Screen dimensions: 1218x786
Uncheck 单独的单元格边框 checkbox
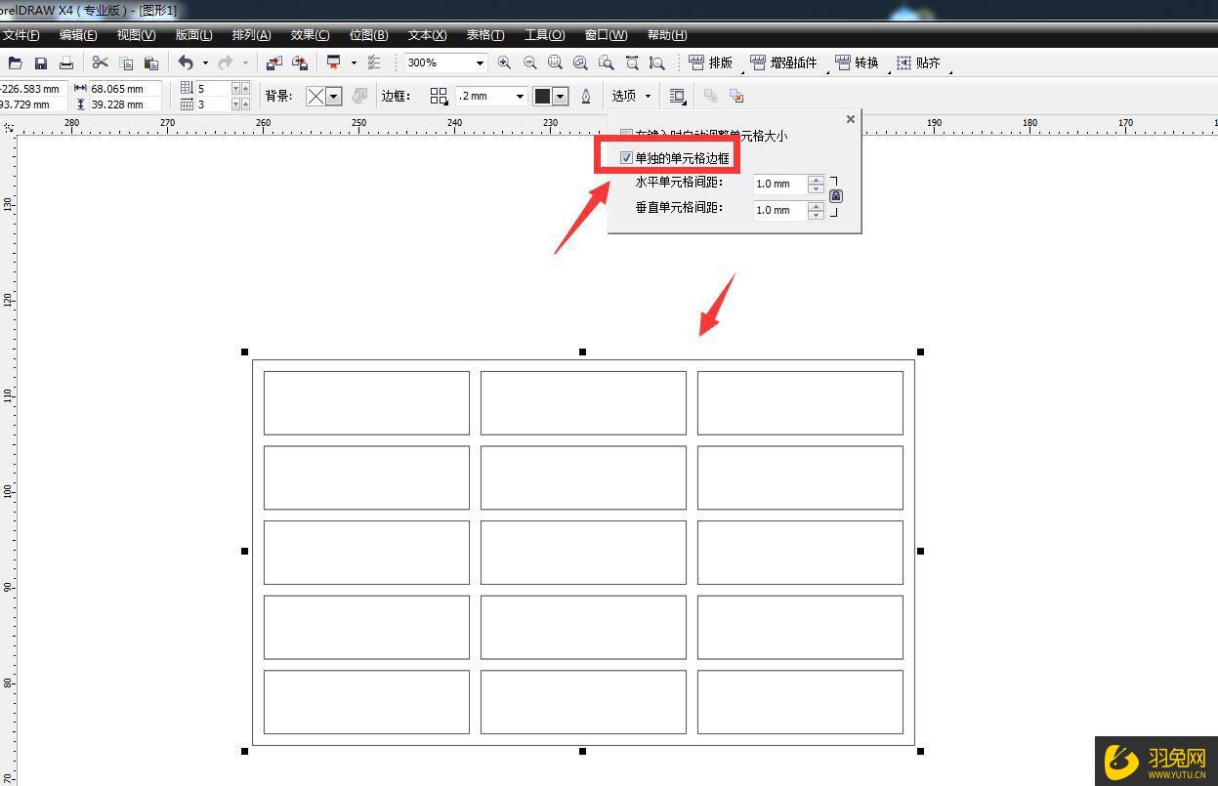pos(626,158)
